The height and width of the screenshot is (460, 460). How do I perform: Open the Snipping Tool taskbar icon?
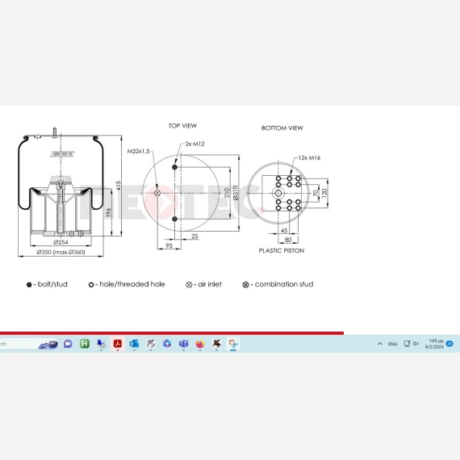(233, 344)
